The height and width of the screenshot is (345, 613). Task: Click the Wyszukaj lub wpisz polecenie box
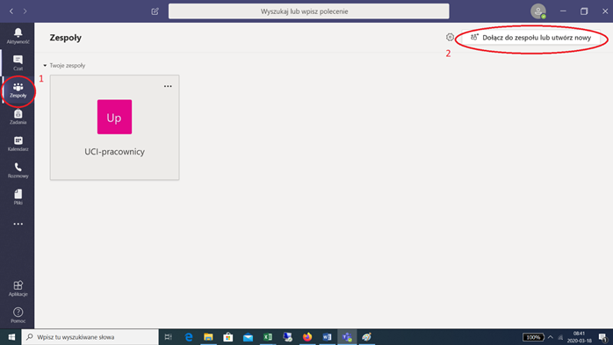(x=308, y=11)
